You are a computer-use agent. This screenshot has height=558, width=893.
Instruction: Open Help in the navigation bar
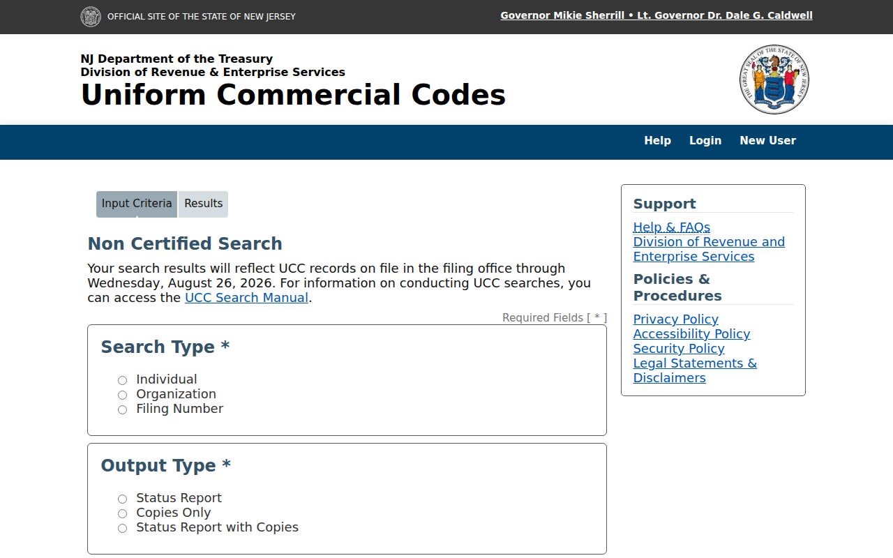click(x=657, y=141)
